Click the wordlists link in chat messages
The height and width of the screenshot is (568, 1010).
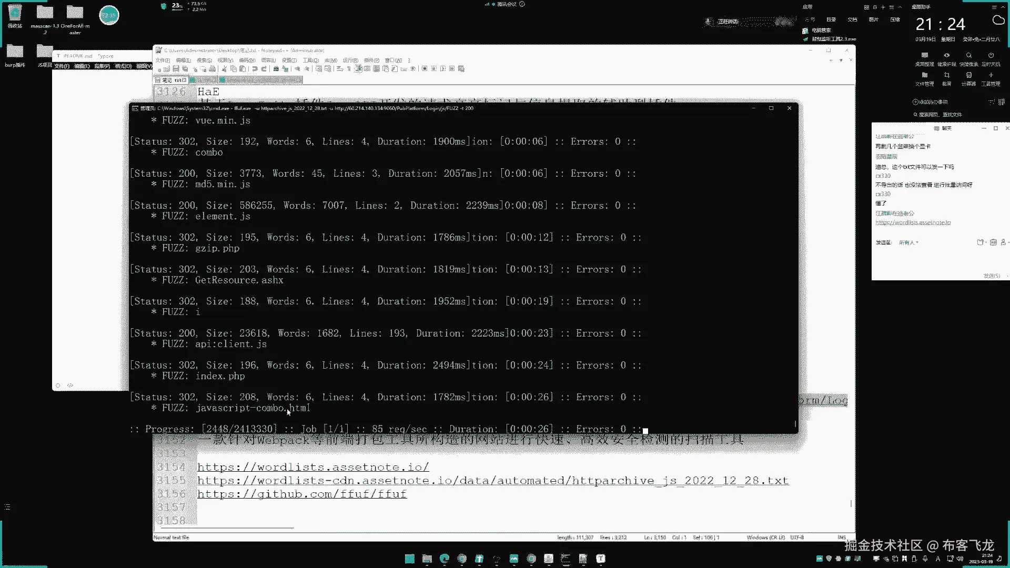[x=913, y=222]
